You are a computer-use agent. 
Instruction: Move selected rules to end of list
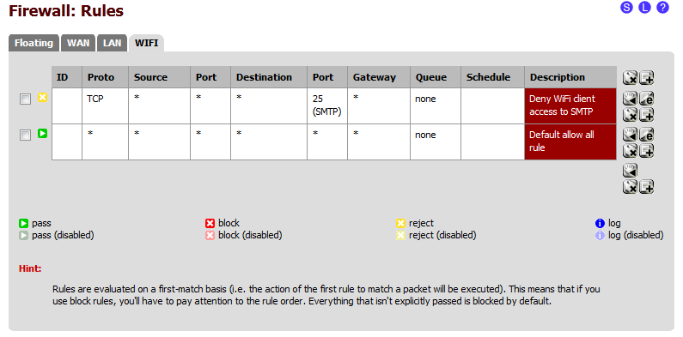coord(630,171)
